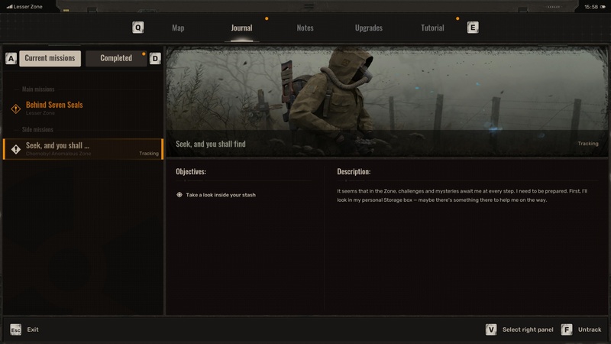This screenshot has height=344, width=611.
Task: Click the battery icon next to the clock
Action: [603, 7]
